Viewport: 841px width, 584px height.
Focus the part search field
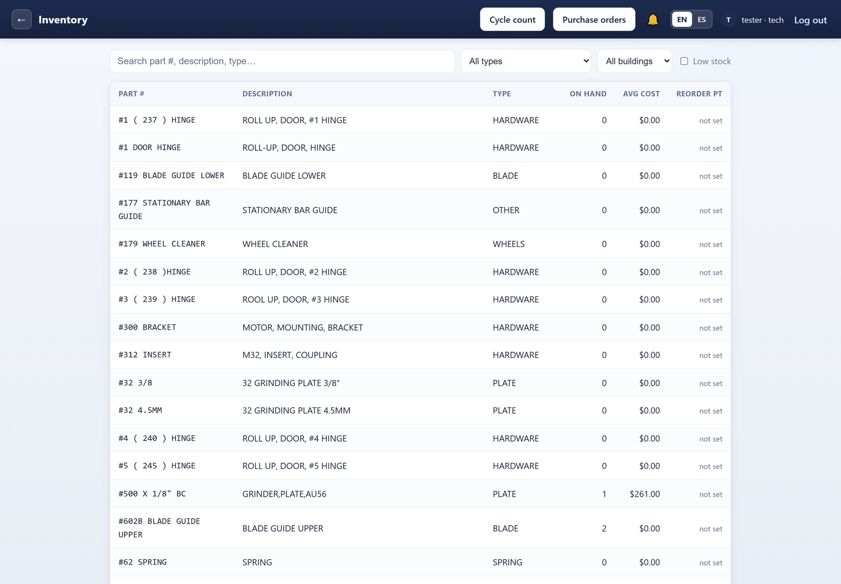282,61
